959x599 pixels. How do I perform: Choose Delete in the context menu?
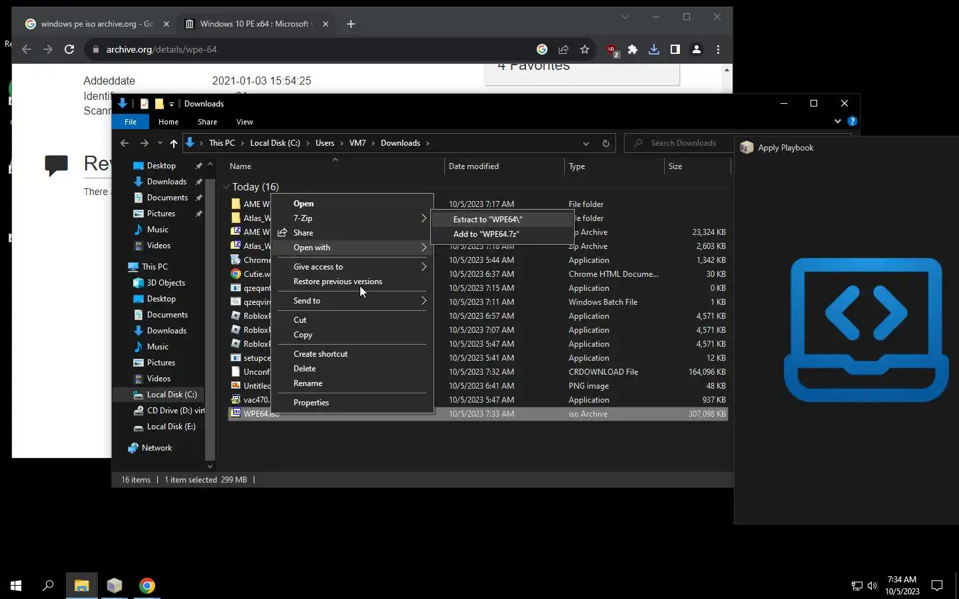point(352,369)
